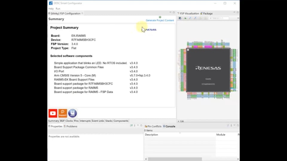Viewport: 287px width, 161px height.
Task: Select the Console tab
Action: (169, 126)
